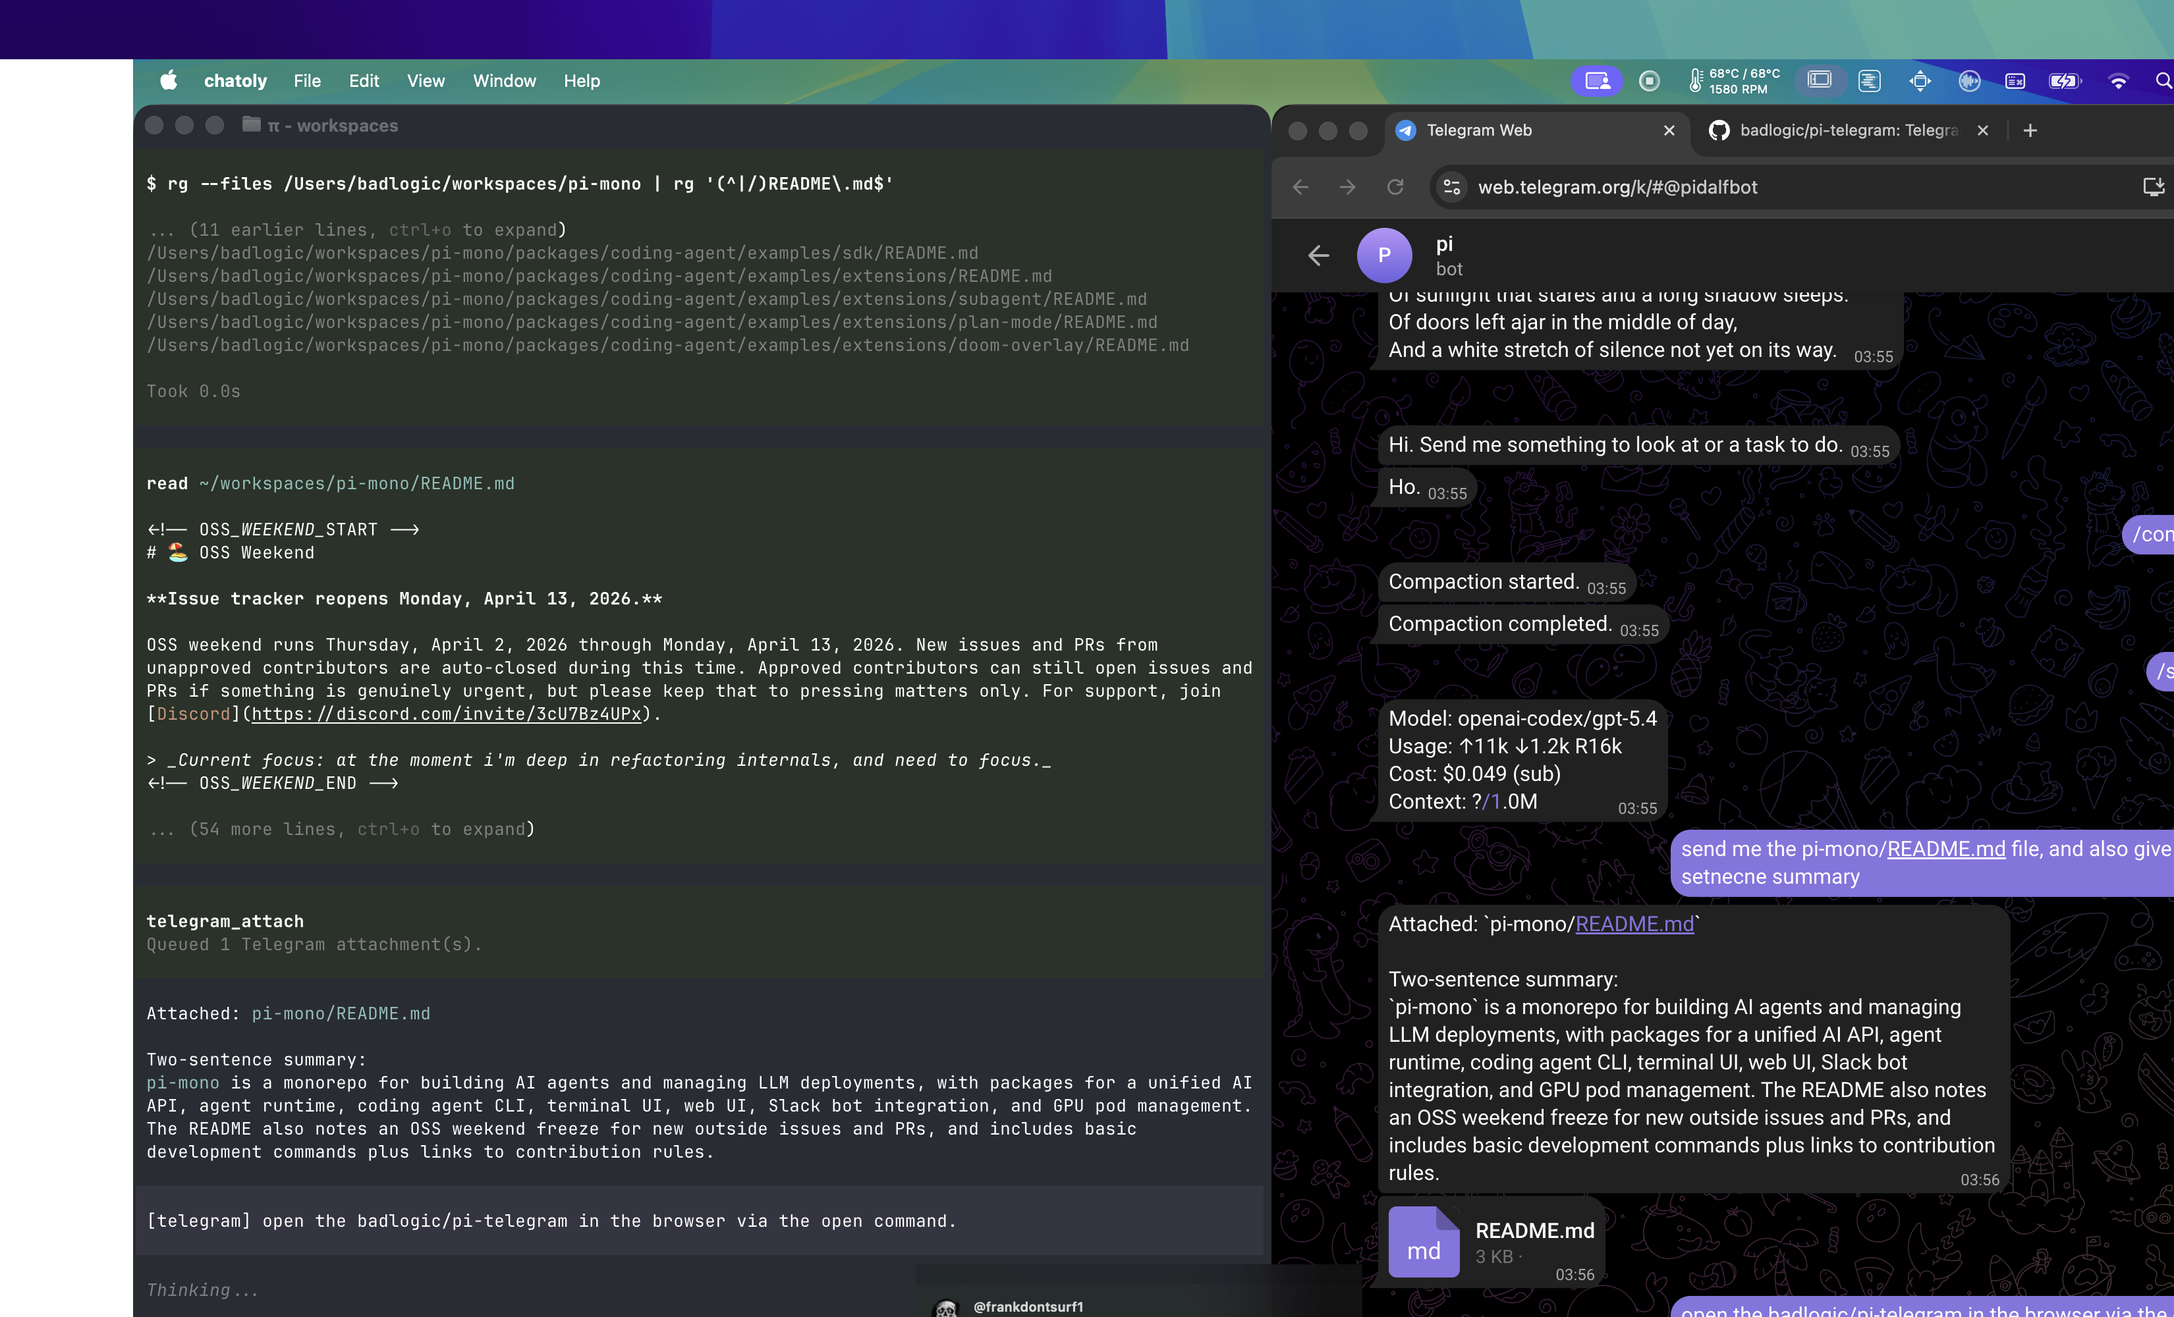This screenshot has width=2174, height=1317.
Task: Click the 'Compaction completed.' message
Action: [1523, 624]
